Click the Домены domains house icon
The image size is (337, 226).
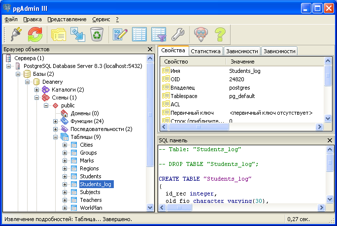64,113
